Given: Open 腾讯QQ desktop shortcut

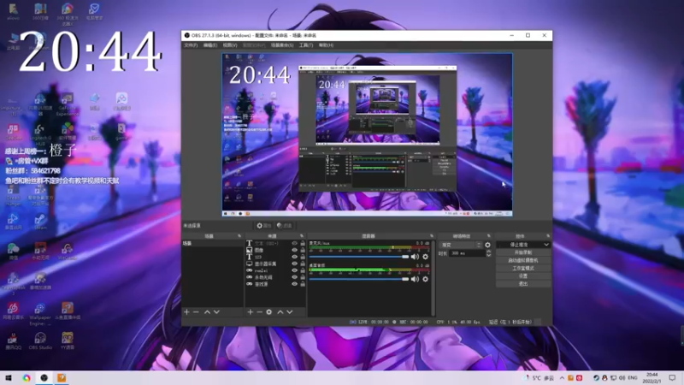Looking at the screenshot, I should coord(13,341).
